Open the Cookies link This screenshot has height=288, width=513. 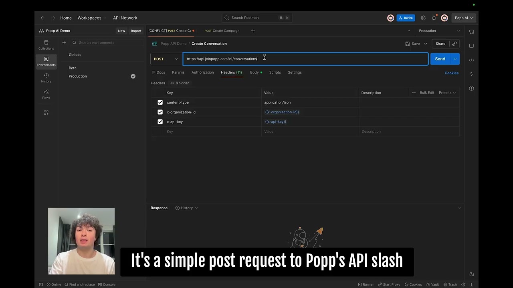click(x=451, y=73)
